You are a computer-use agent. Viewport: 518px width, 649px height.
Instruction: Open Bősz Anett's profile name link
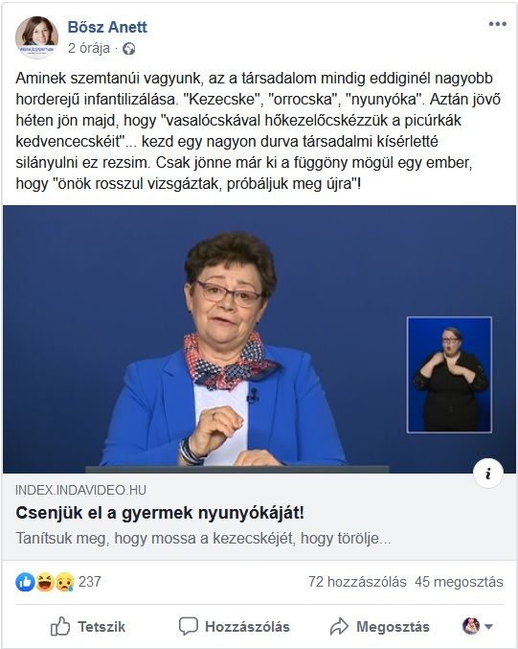(107, 27)
